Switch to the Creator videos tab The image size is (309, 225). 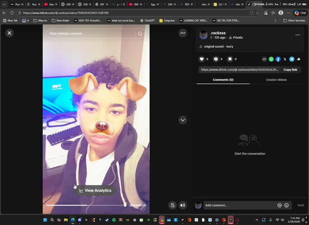click(276, 80)
